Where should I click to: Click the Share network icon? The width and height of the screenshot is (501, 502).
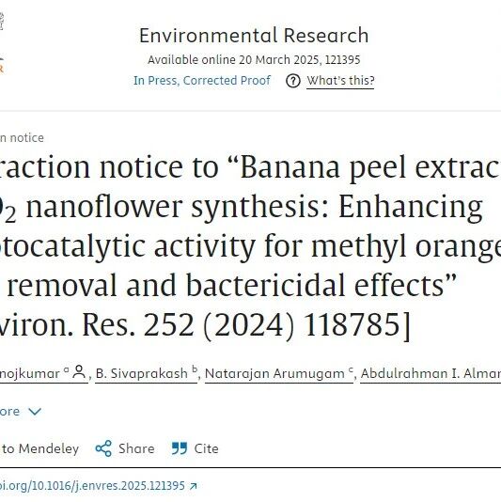(x=103, y=448)
